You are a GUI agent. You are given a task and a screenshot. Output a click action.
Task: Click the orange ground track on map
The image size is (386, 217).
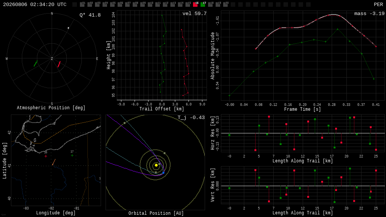[x=54, y=162]
